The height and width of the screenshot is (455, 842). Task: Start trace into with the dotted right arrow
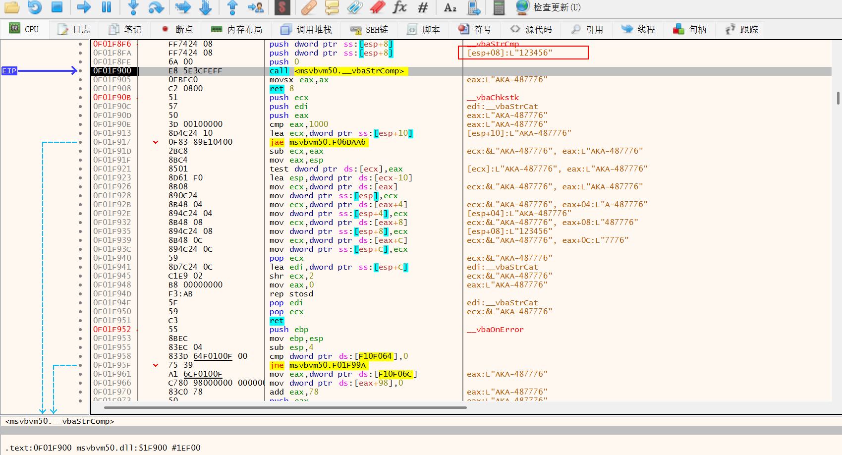(x=183, y=7)
